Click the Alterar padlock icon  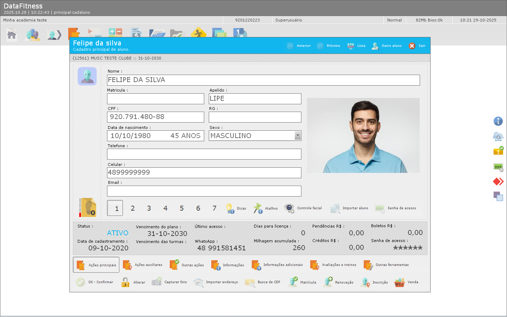tap(125, 282)
